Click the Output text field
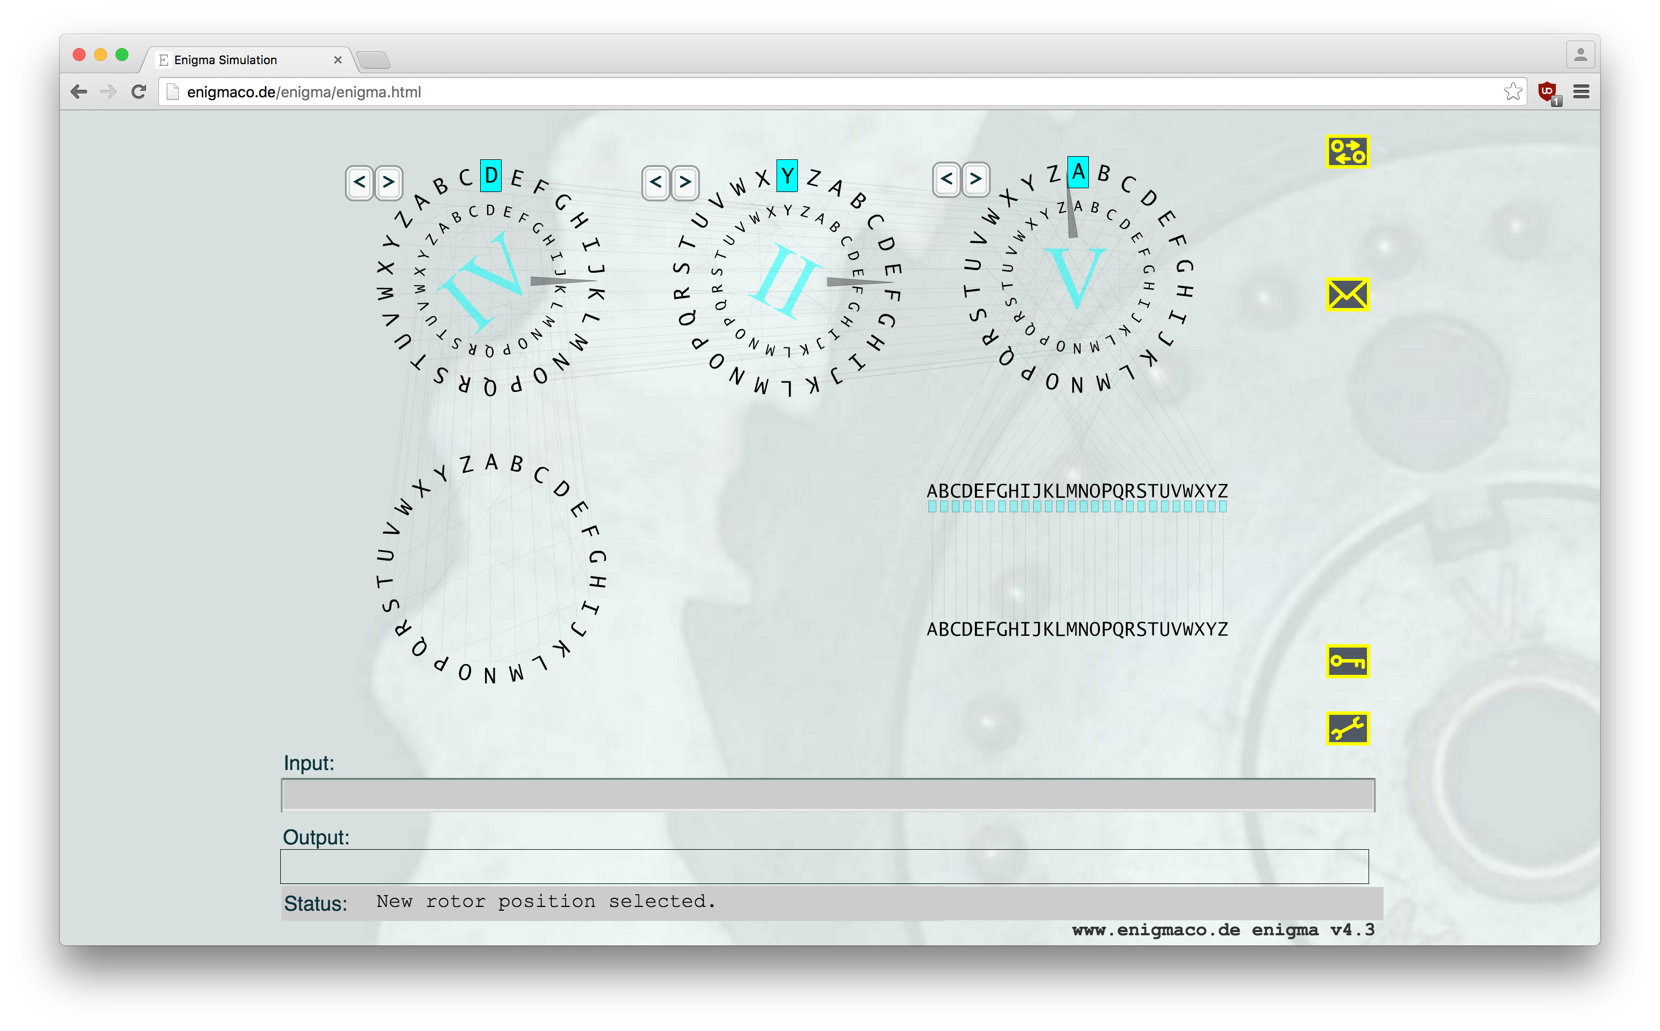Screen dimensions: 1660x1031 click(x=824, y=866)
